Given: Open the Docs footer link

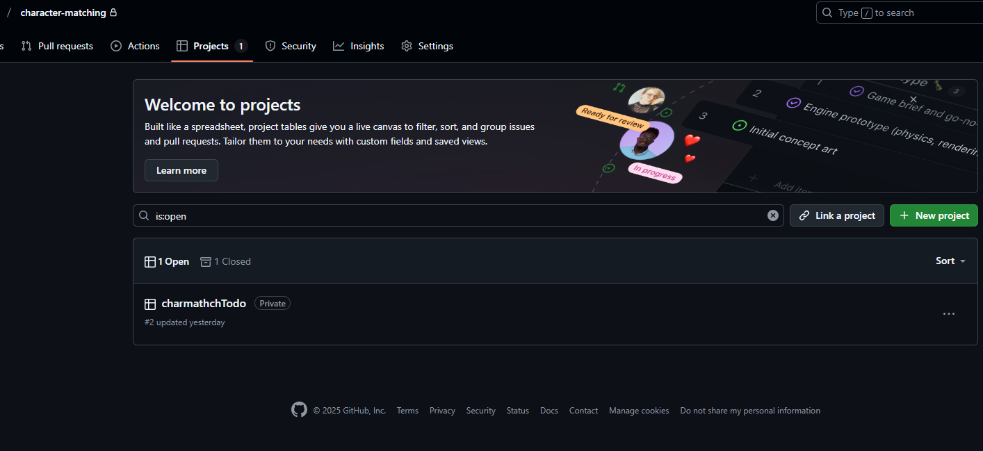Looking at the screenshot, I should pos(549,411).
